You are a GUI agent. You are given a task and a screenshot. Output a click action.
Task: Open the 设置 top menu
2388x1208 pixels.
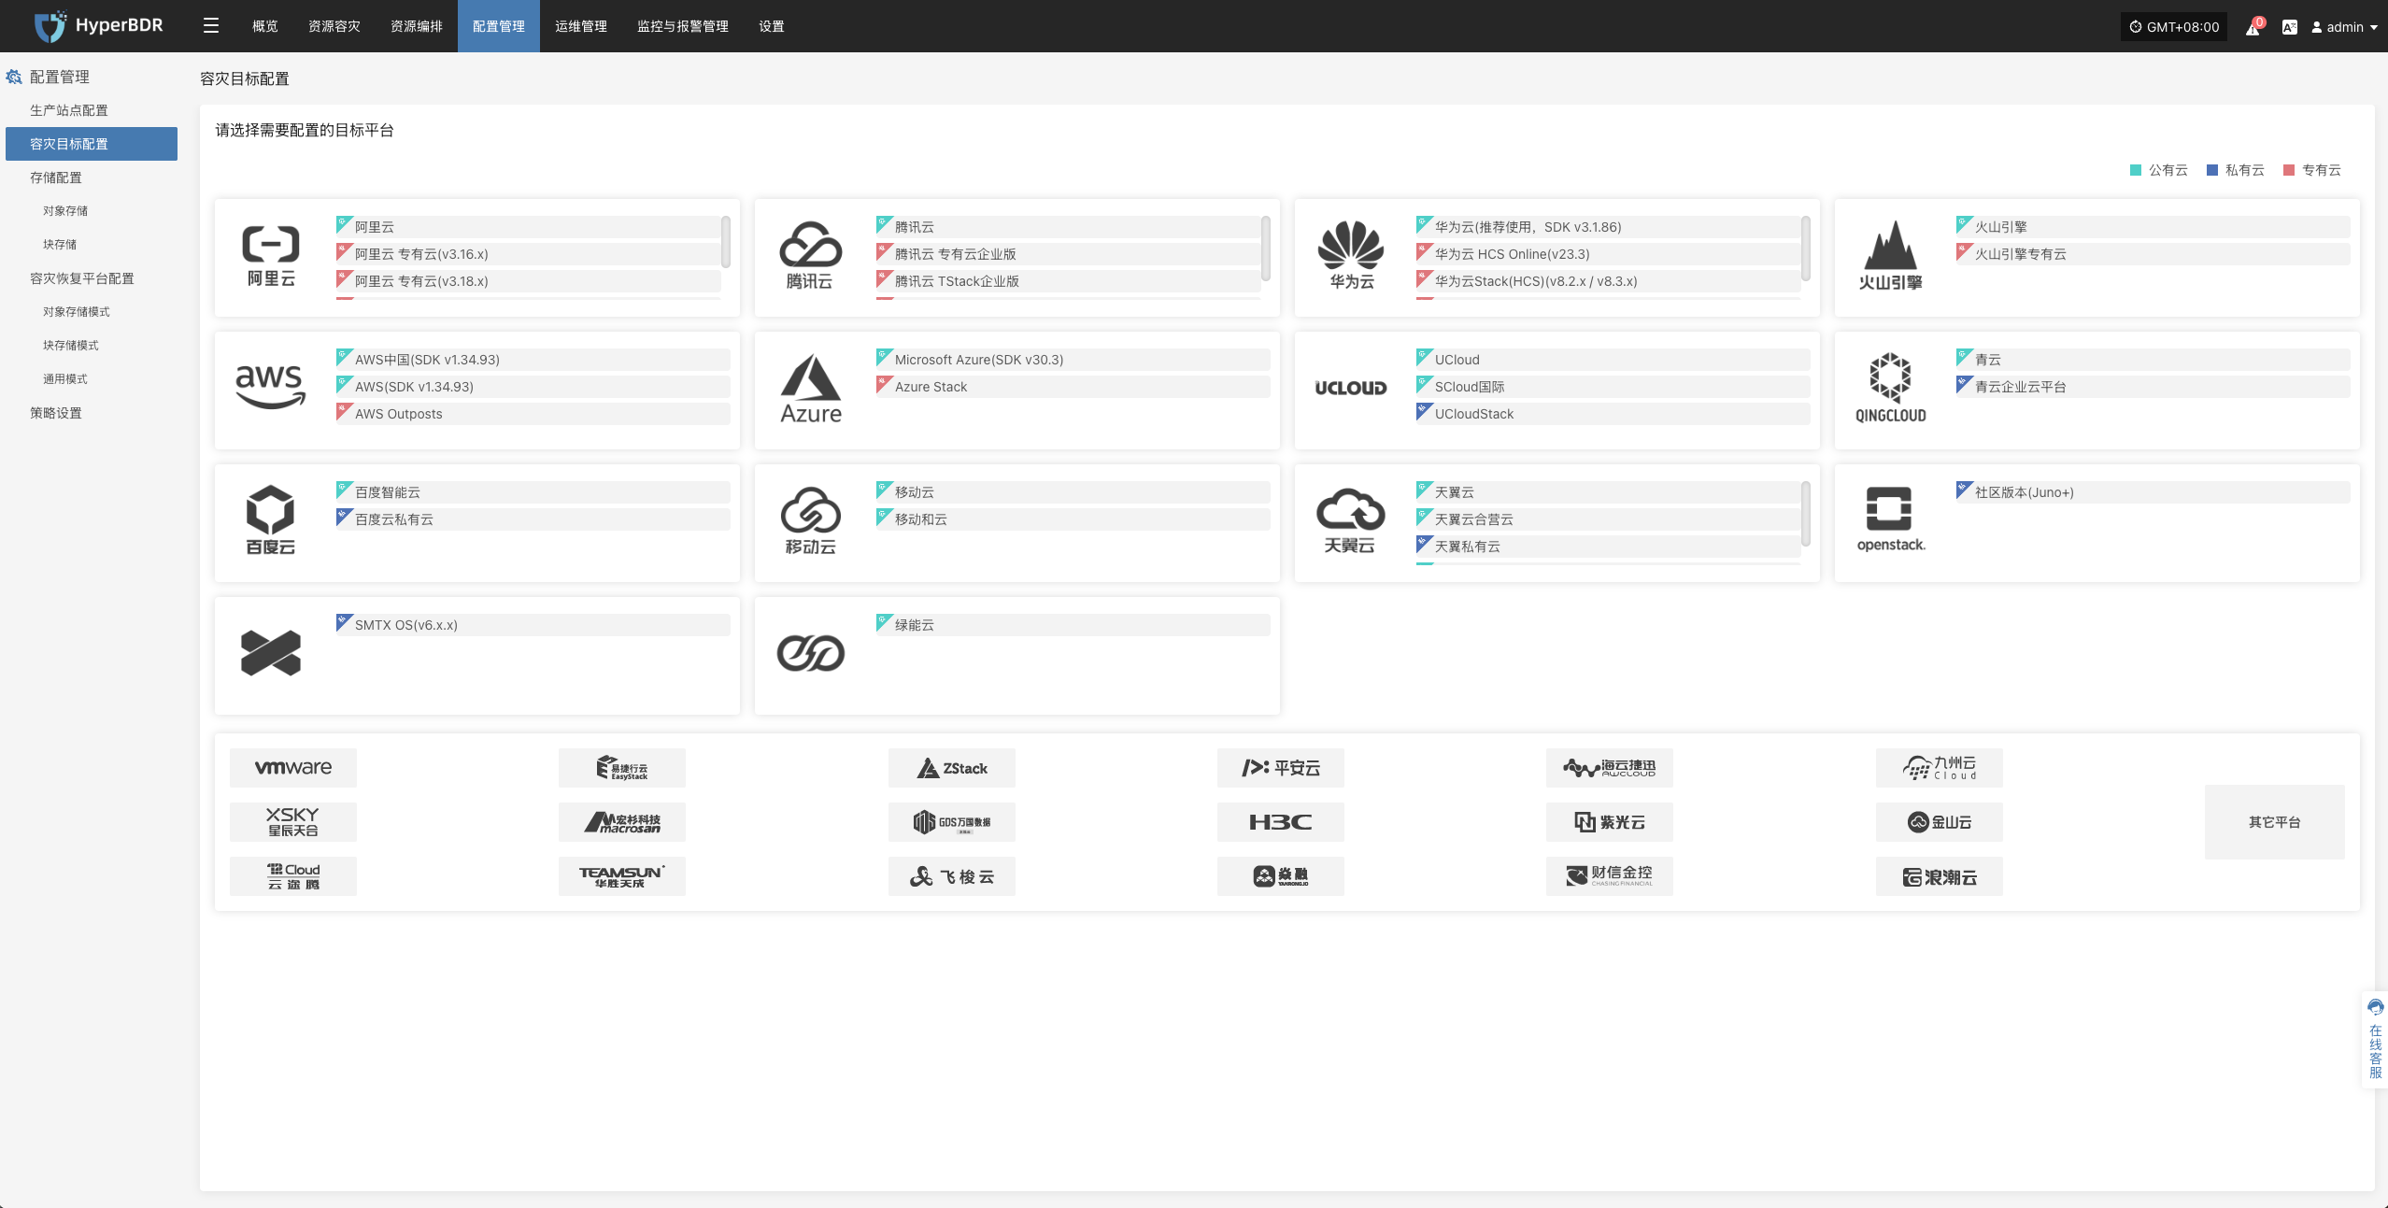[772, 26]
